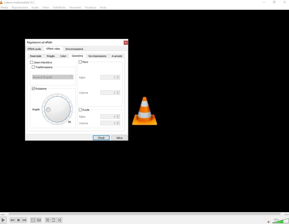Open the Essenziale sub-tab

click(x=36, y=56)
